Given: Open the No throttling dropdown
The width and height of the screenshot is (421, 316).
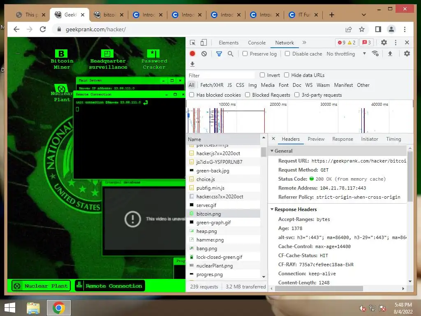Looking at the screenshot, I should tap(346, 54).
